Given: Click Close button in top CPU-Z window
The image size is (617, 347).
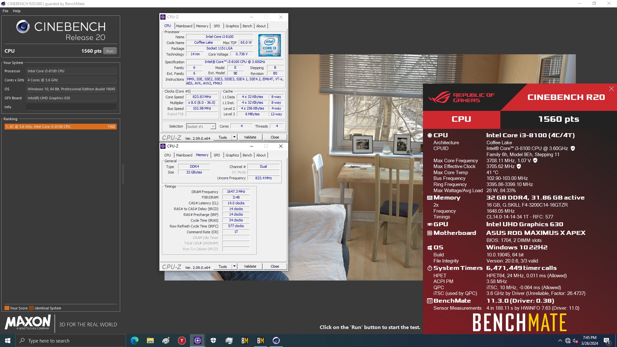Looking at the screenshot, I should [275, 137].
